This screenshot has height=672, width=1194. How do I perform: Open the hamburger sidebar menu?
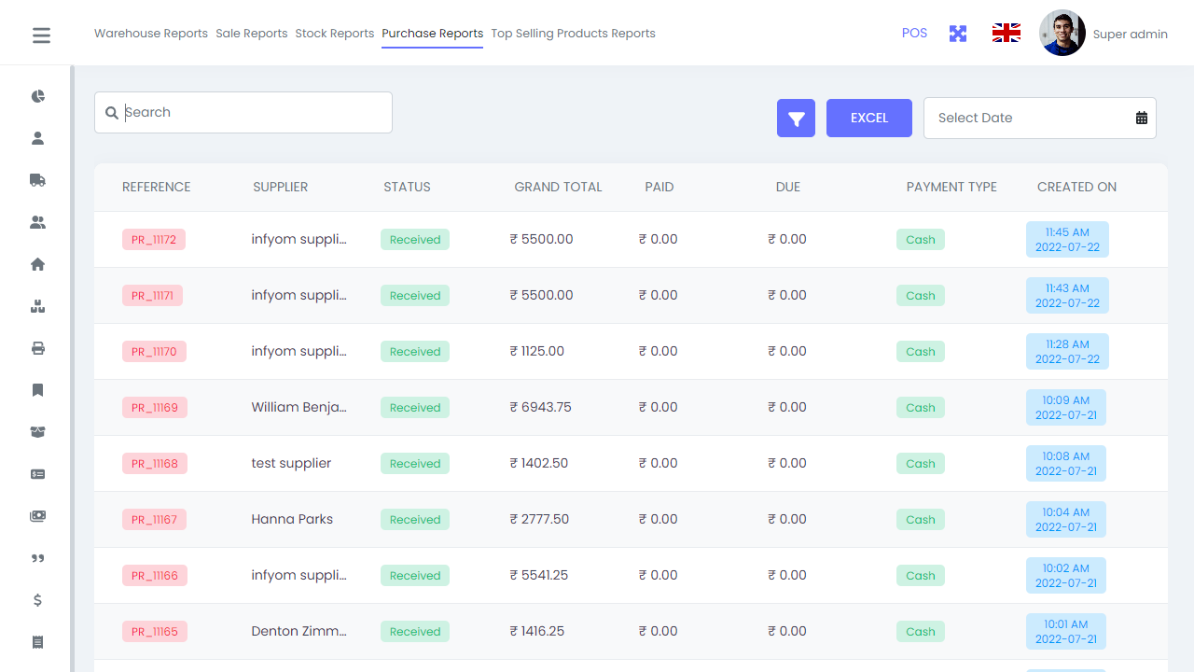(41, 35)
